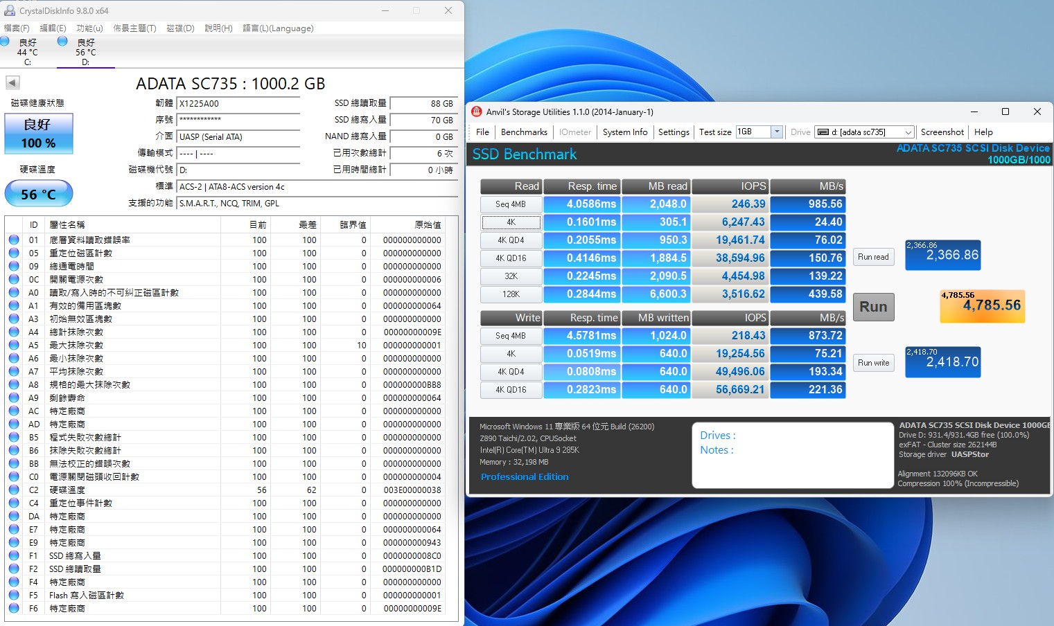
Task: Click the drive icon in Drive dropdown
Action: 823,132
